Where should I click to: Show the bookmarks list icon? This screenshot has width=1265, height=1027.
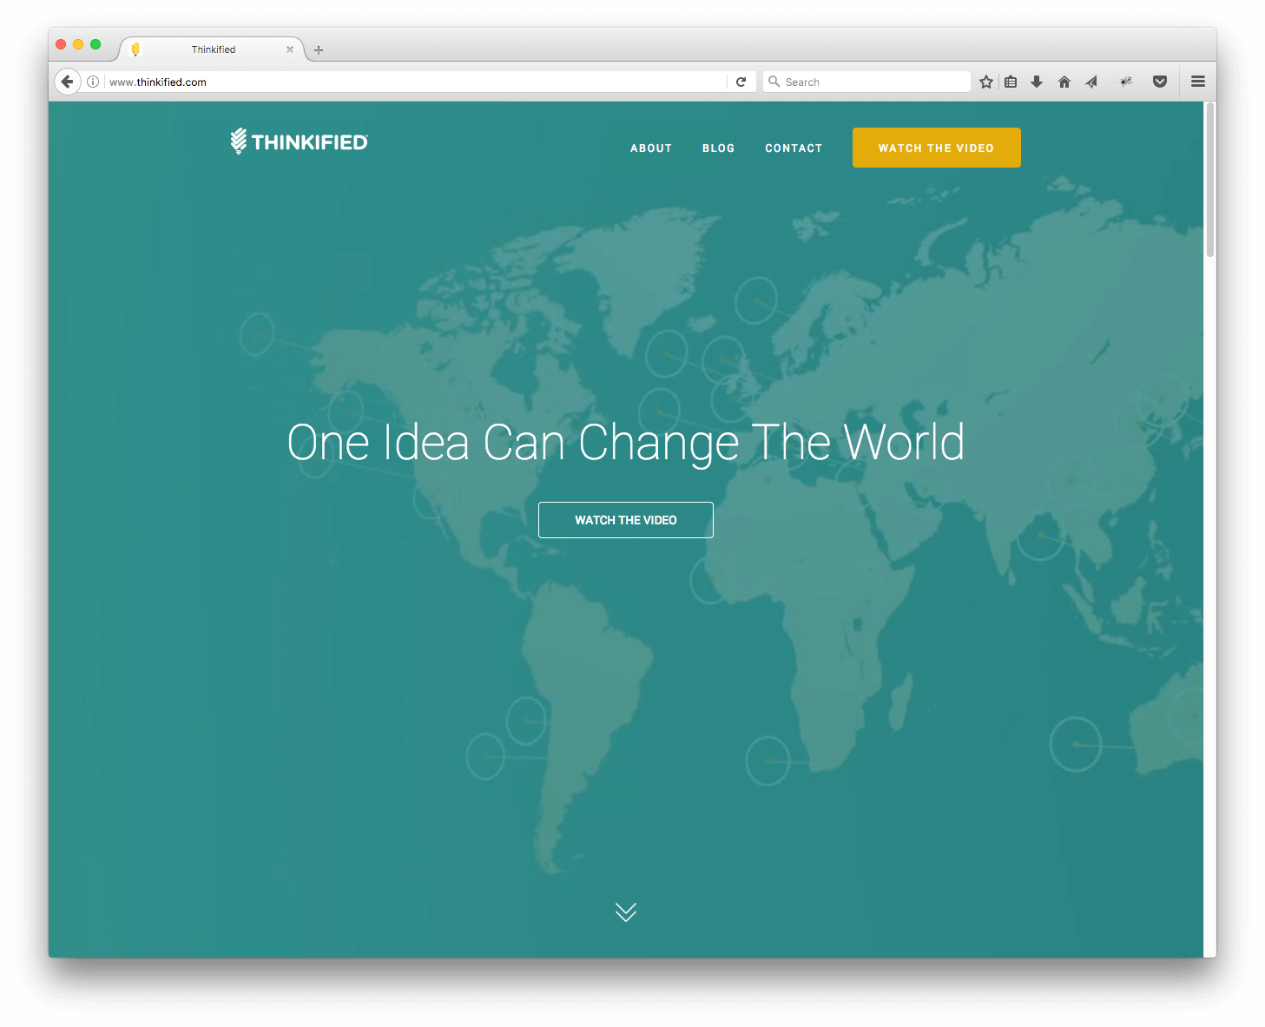[1011, 82]
